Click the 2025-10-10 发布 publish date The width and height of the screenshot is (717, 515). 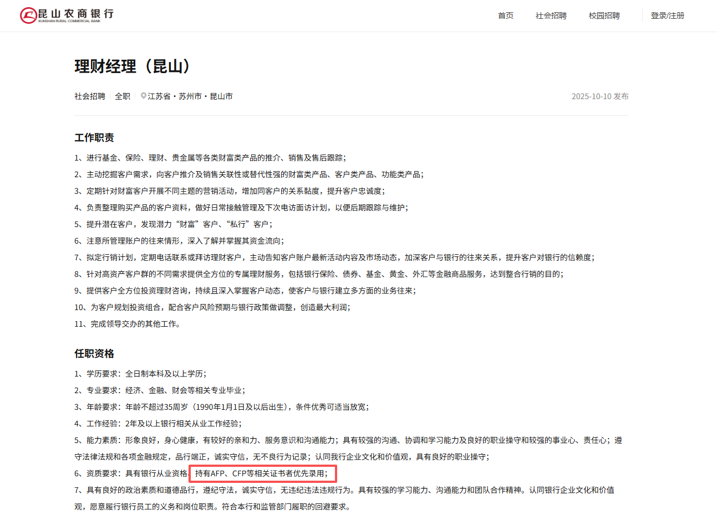(x=599, y=96)
